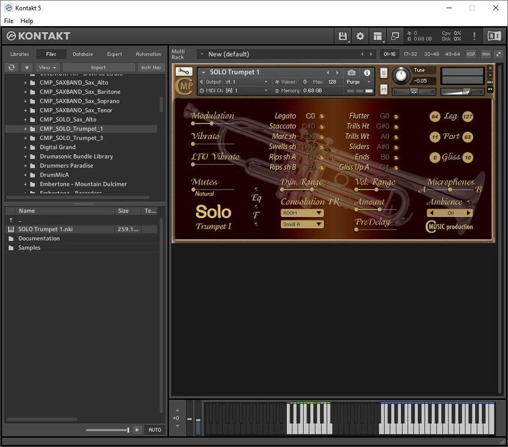Click the up-arrow parent folder entry
The height and width of the screenshot is (447, 508).
click(x=11, y=220)
